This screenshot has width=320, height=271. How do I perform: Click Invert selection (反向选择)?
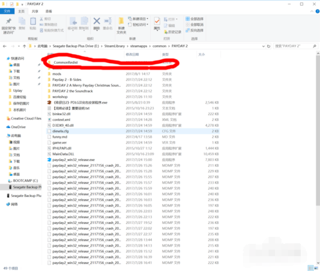195,30
